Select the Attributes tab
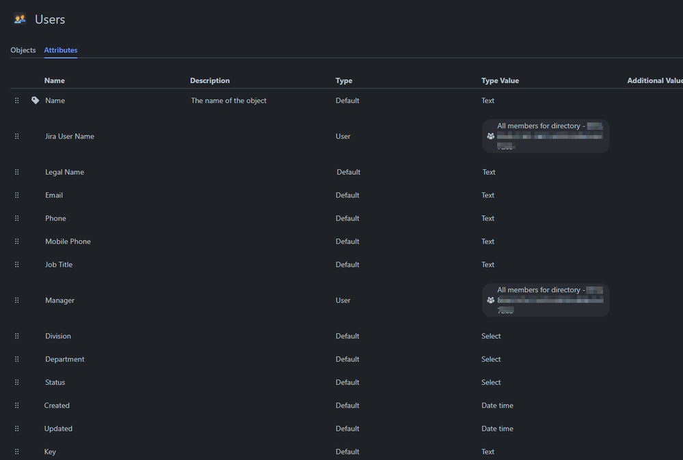This screenshot has height=460, width=683. [61, 50]
